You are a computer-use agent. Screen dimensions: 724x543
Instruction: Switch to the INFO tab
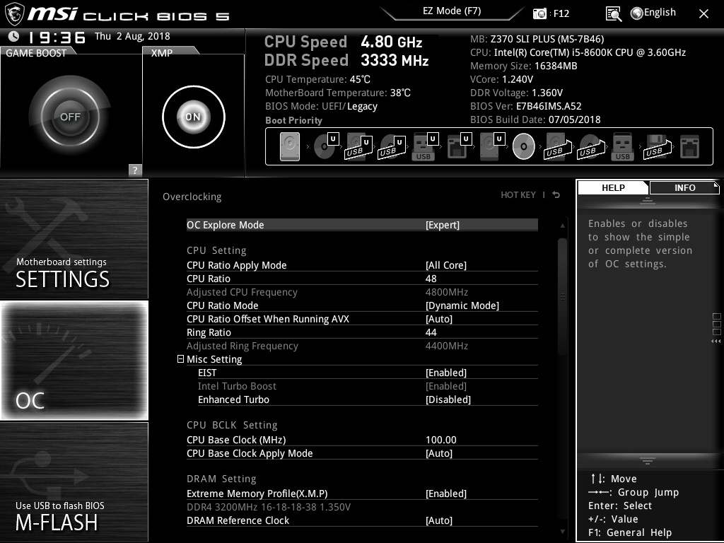pyautogui.click(x=684, y=187)
